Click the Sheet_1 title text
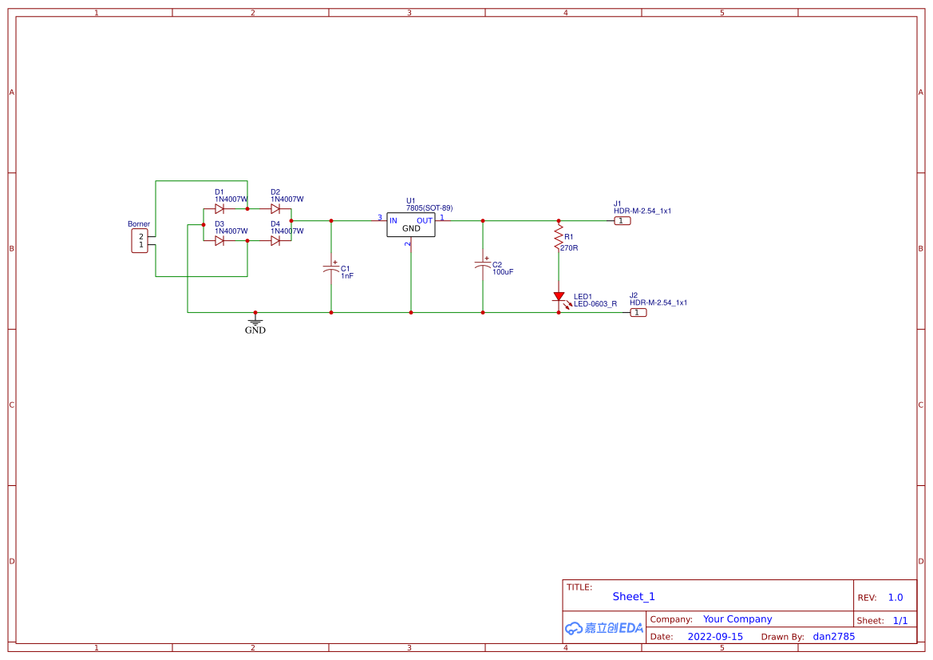Screen dimensions: 933x660 click(x=634, y=596)
